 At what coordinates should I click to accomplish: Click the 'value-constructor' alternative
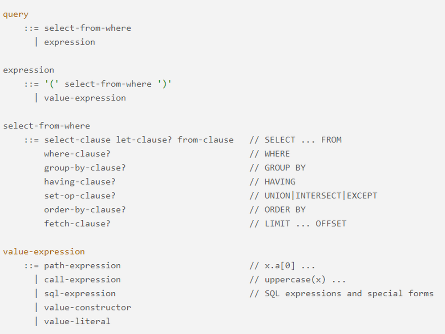coord(87,307)
